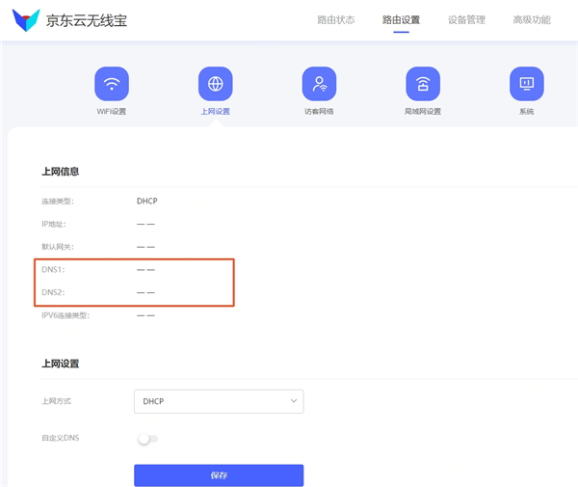The width and height of the screenshot is (578, 487).
Task: Click the DNS1 value field
Action: pyautogui.click(x=145, y=270)
